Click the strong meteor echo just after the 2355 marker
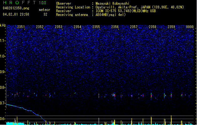Viewport: 197px width, 125px height. click(x=99, y=95)
